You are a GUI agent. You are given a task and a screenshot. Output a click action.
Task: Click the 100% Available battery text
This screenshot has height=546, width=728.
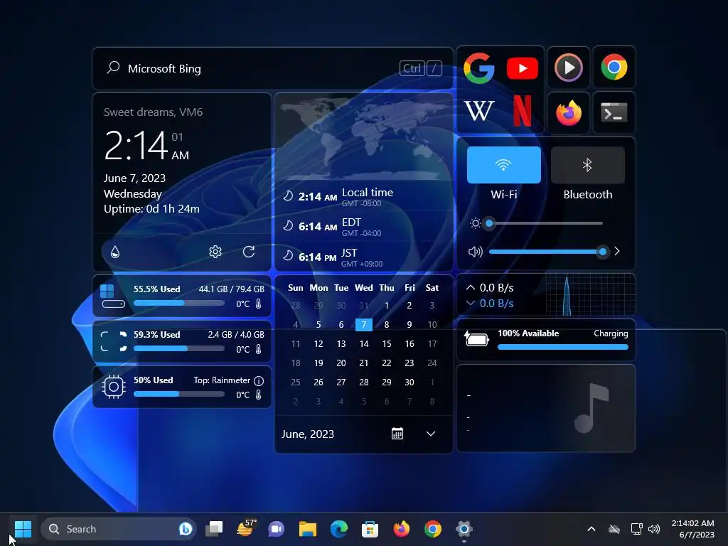tap(528, 333)
